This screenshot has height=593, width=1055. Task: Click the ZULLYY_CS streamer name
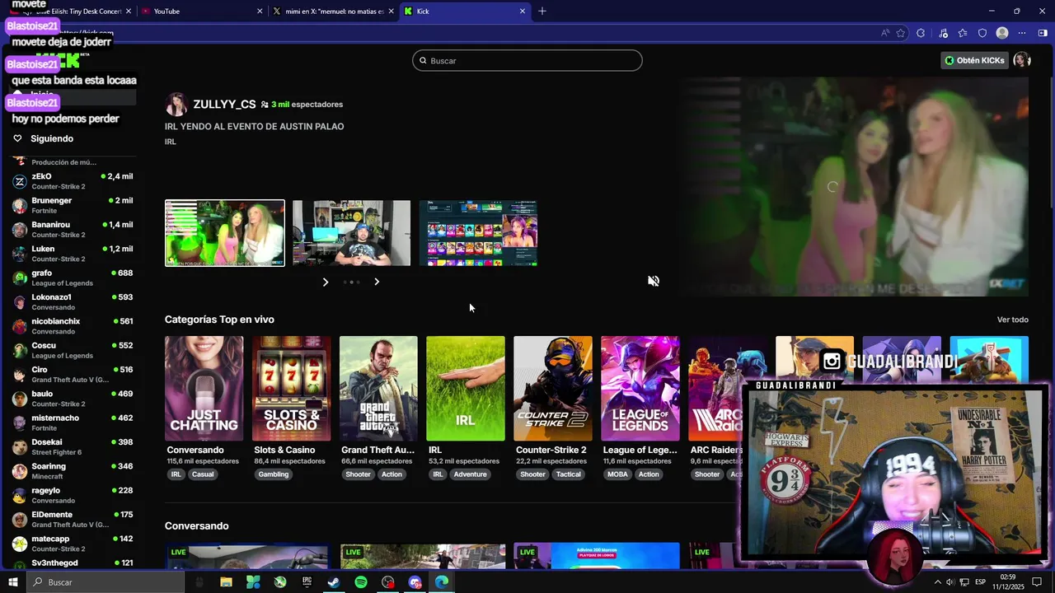coord(224,105)
